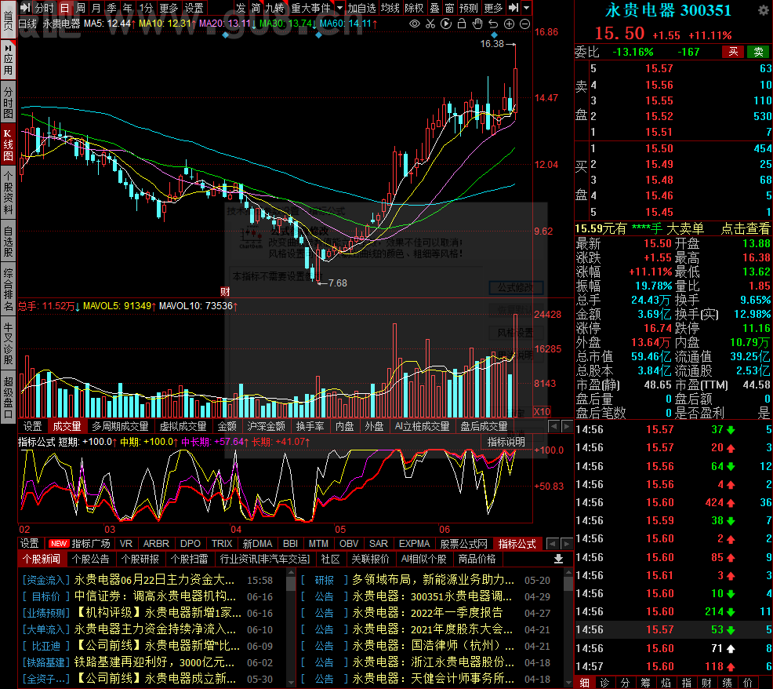Open the 应用 sidebar item
773x689 pixels.
[x=8, y=58]
